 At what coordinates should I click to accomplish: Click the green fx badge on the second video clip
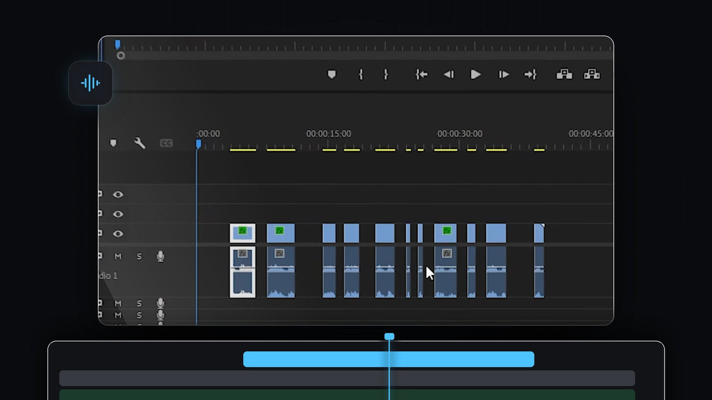coord(279,231)
